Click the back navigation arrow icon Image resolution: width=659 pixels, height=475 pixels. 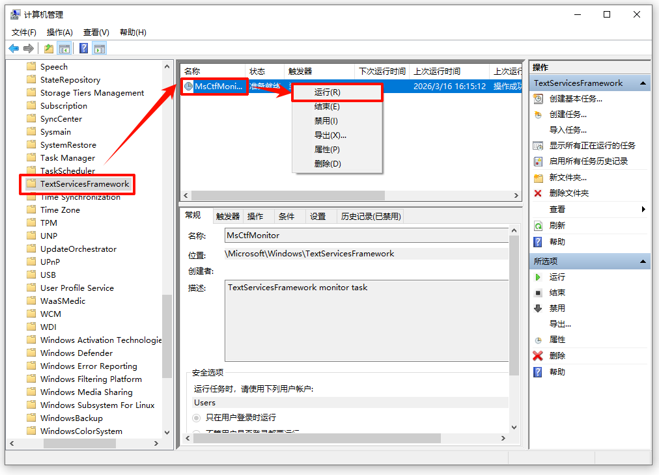14,47
